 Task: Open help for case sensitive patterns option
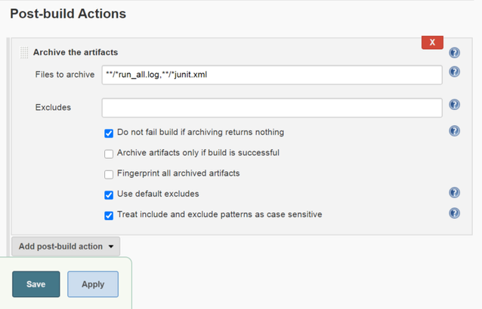tap(455, 213)
